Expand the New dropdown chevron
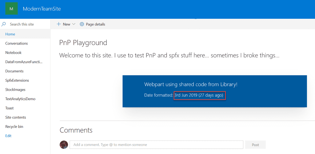This screenshot has width=315, height=154. pos(74,24)
